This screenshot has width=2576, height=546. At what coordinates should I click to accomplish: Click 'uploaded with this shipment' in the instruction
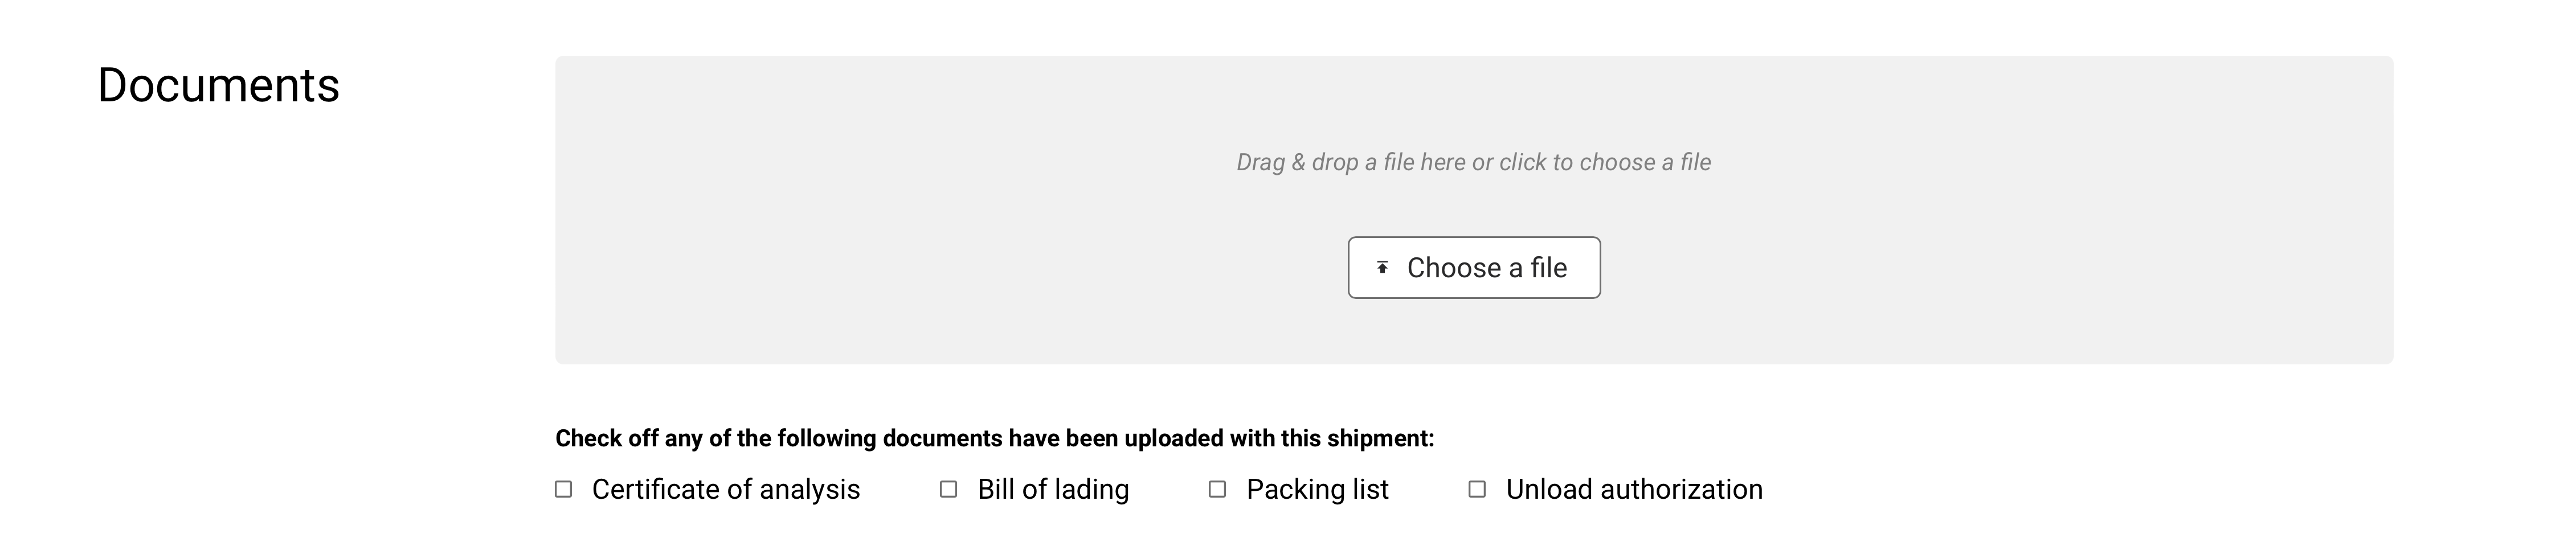tap(1279, 438)
